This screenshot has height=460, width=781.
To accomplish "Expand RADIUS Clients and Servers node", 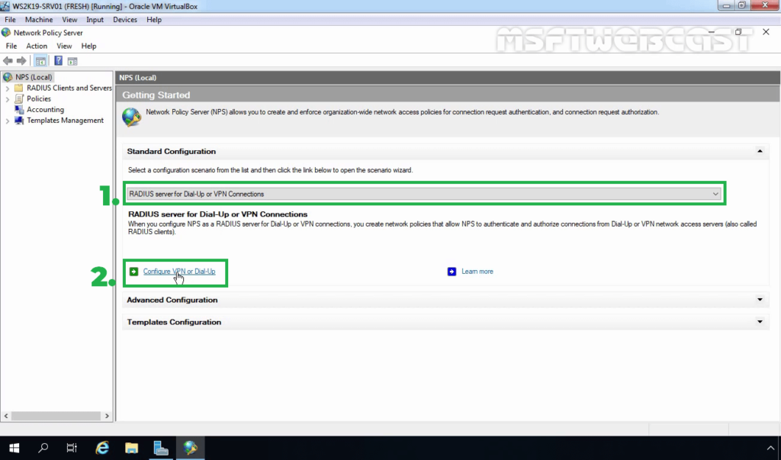I will coord(8,88).
